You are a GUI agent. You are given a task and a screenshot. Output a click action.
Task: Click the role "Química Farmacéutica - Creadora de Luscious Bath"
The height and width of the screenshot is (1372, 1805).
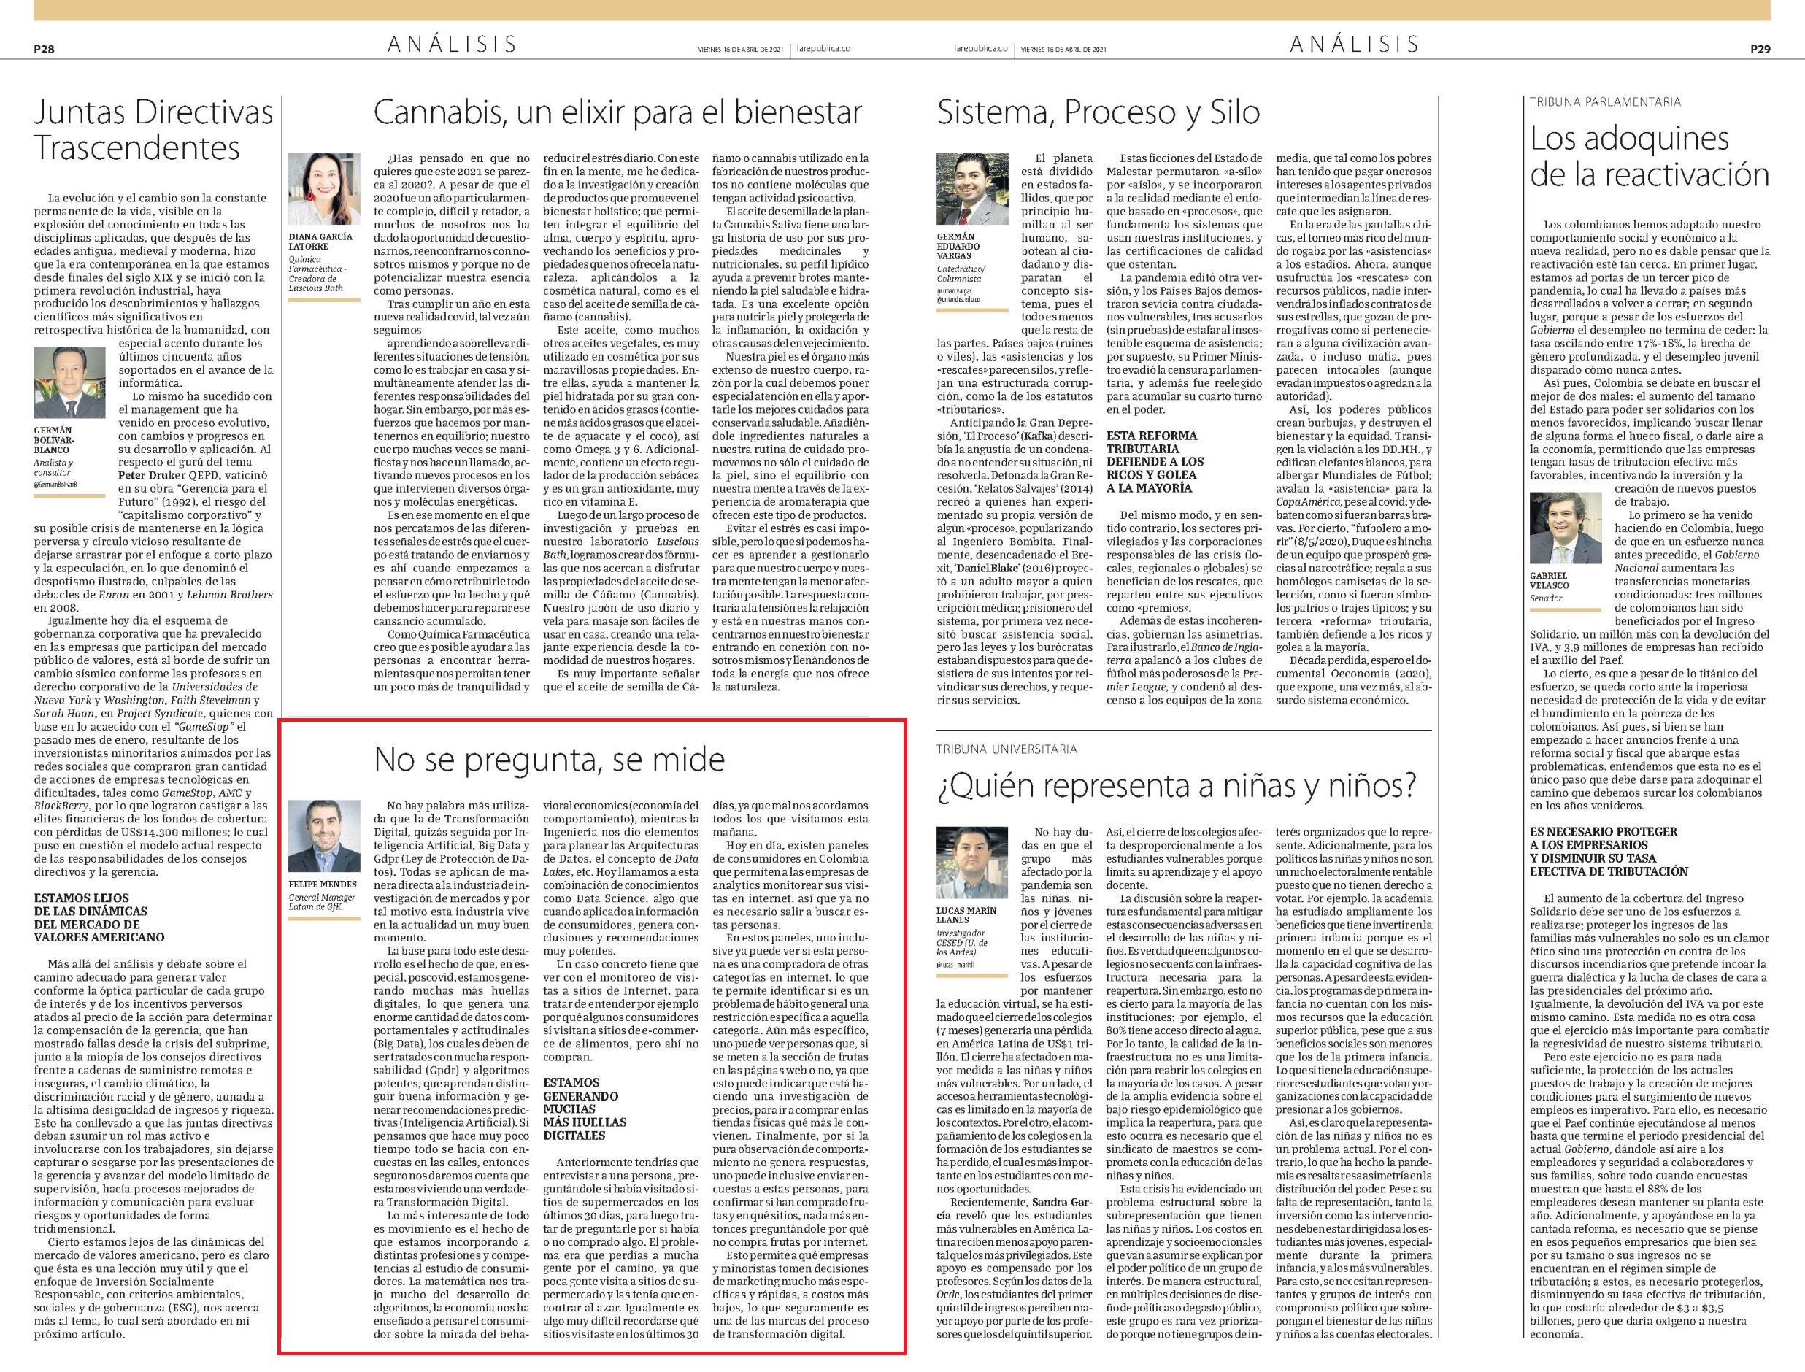pos(317,274)
